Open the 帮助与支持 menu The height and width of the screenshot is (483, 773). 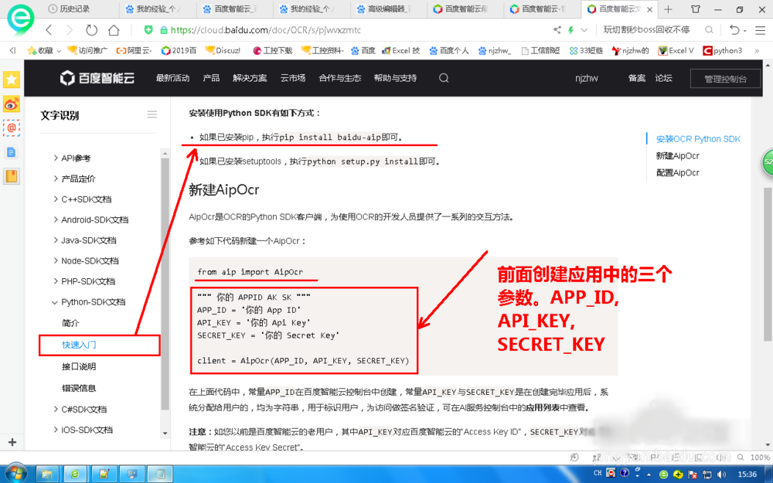coord(395,78)
